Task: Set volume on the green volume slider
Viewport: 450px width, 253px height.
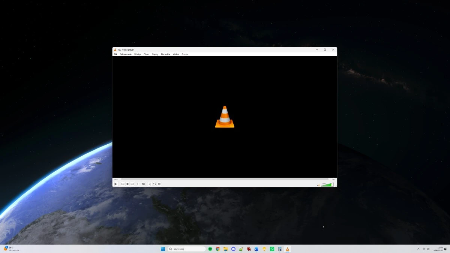Action: tap(327, 185)
